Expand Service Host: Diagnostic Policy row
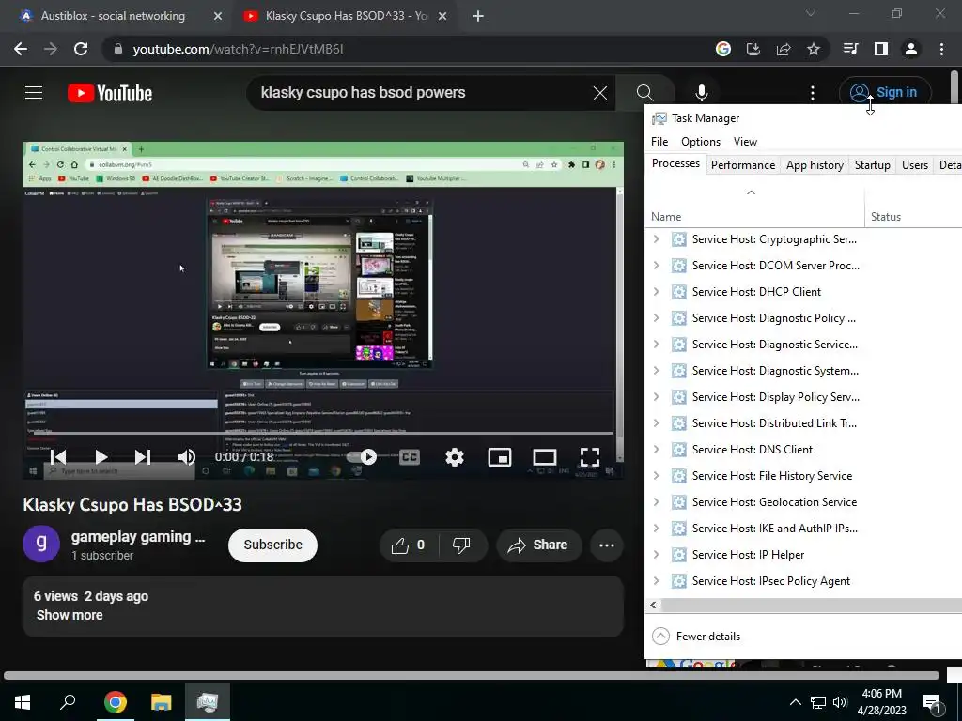The image size is (962, 721). tap(657, 318)
